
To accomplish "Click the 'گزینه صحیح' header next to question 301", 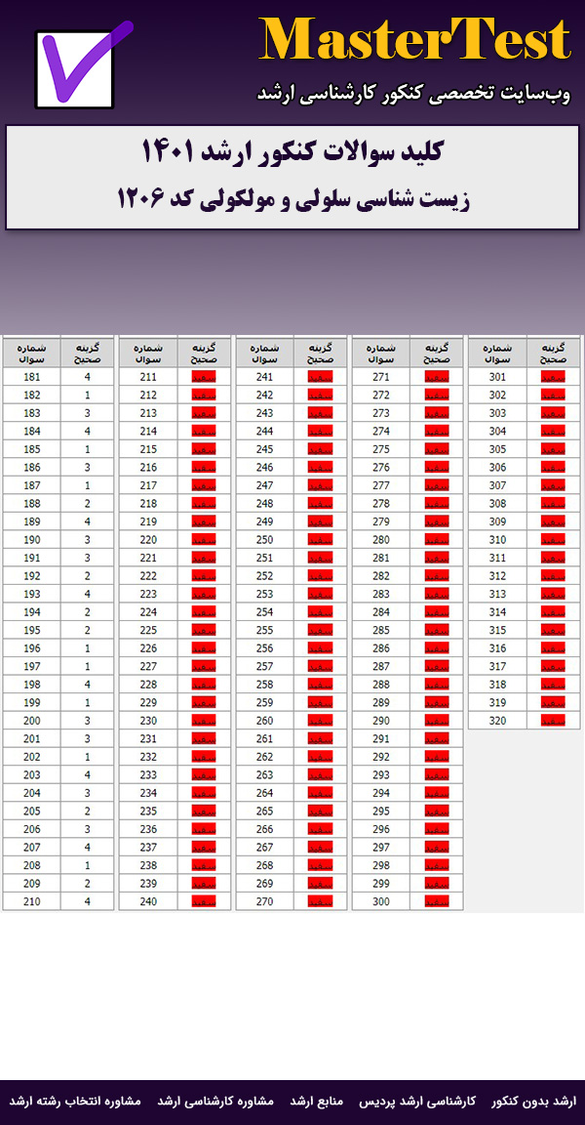I will pyautogui.click(x=553, y=353).
